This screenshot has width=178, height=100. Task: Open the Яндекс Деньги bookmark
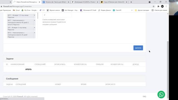tap(105, 10)
